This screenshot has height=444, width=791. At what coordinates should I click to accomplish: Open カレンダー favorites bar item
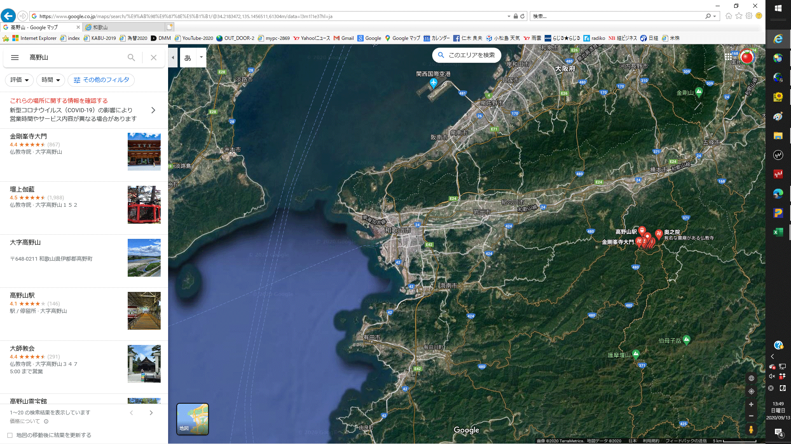[437, 38]
